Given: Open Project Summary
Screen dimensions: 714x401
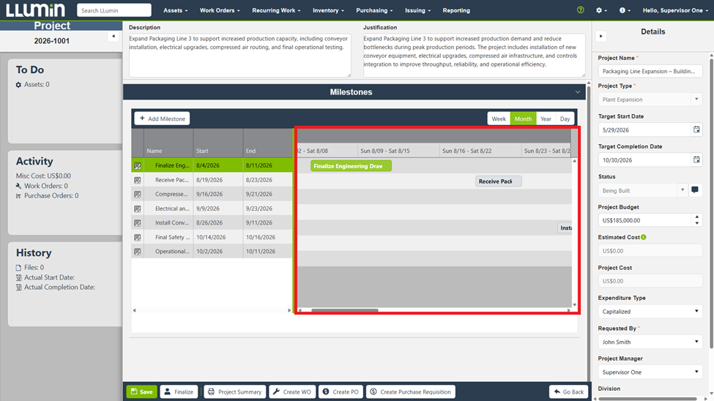Looking at the screenshot, I should pos(234,391).
